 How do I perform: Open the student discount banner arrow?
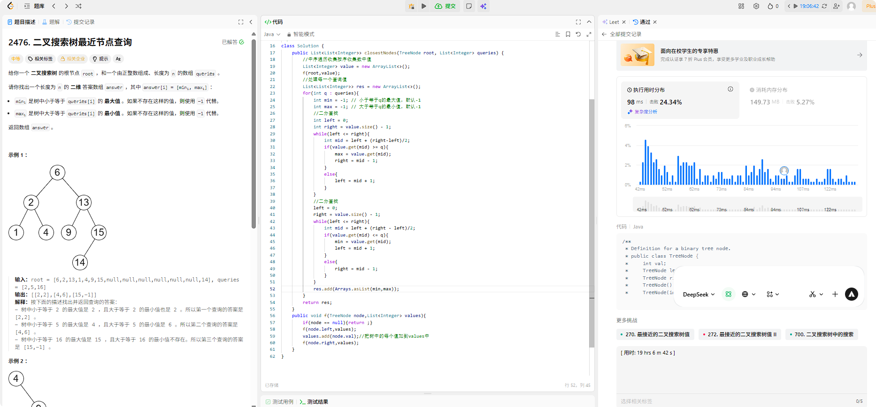[860, 55]
